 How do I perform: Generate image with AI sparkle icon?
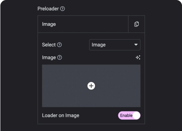(138, 57)
